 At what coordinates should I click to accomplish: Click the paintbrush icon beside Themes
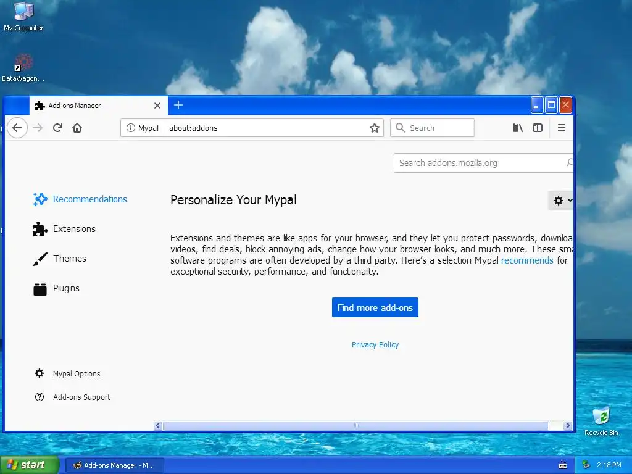39,259
